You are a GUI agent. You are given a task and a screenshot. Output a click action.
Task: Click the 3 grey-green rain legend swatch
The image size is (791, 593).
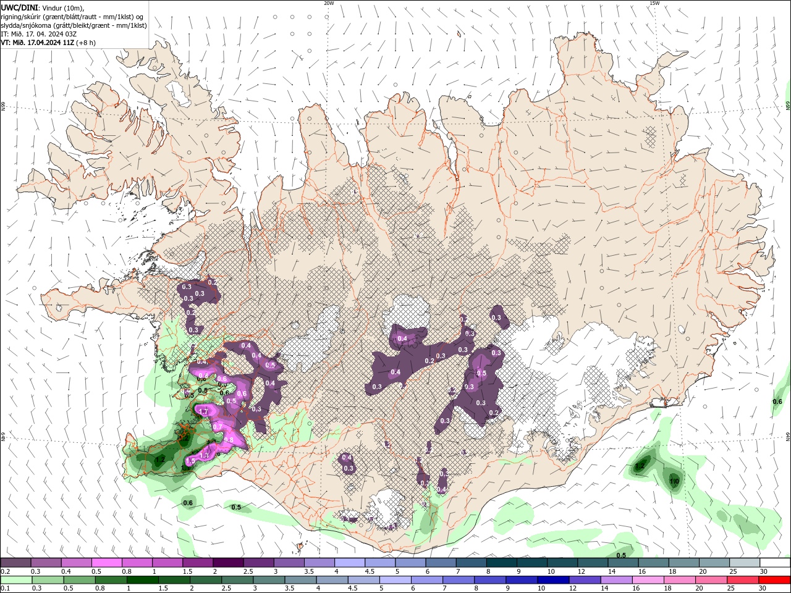pyautogui.click(x=269, y=580)
